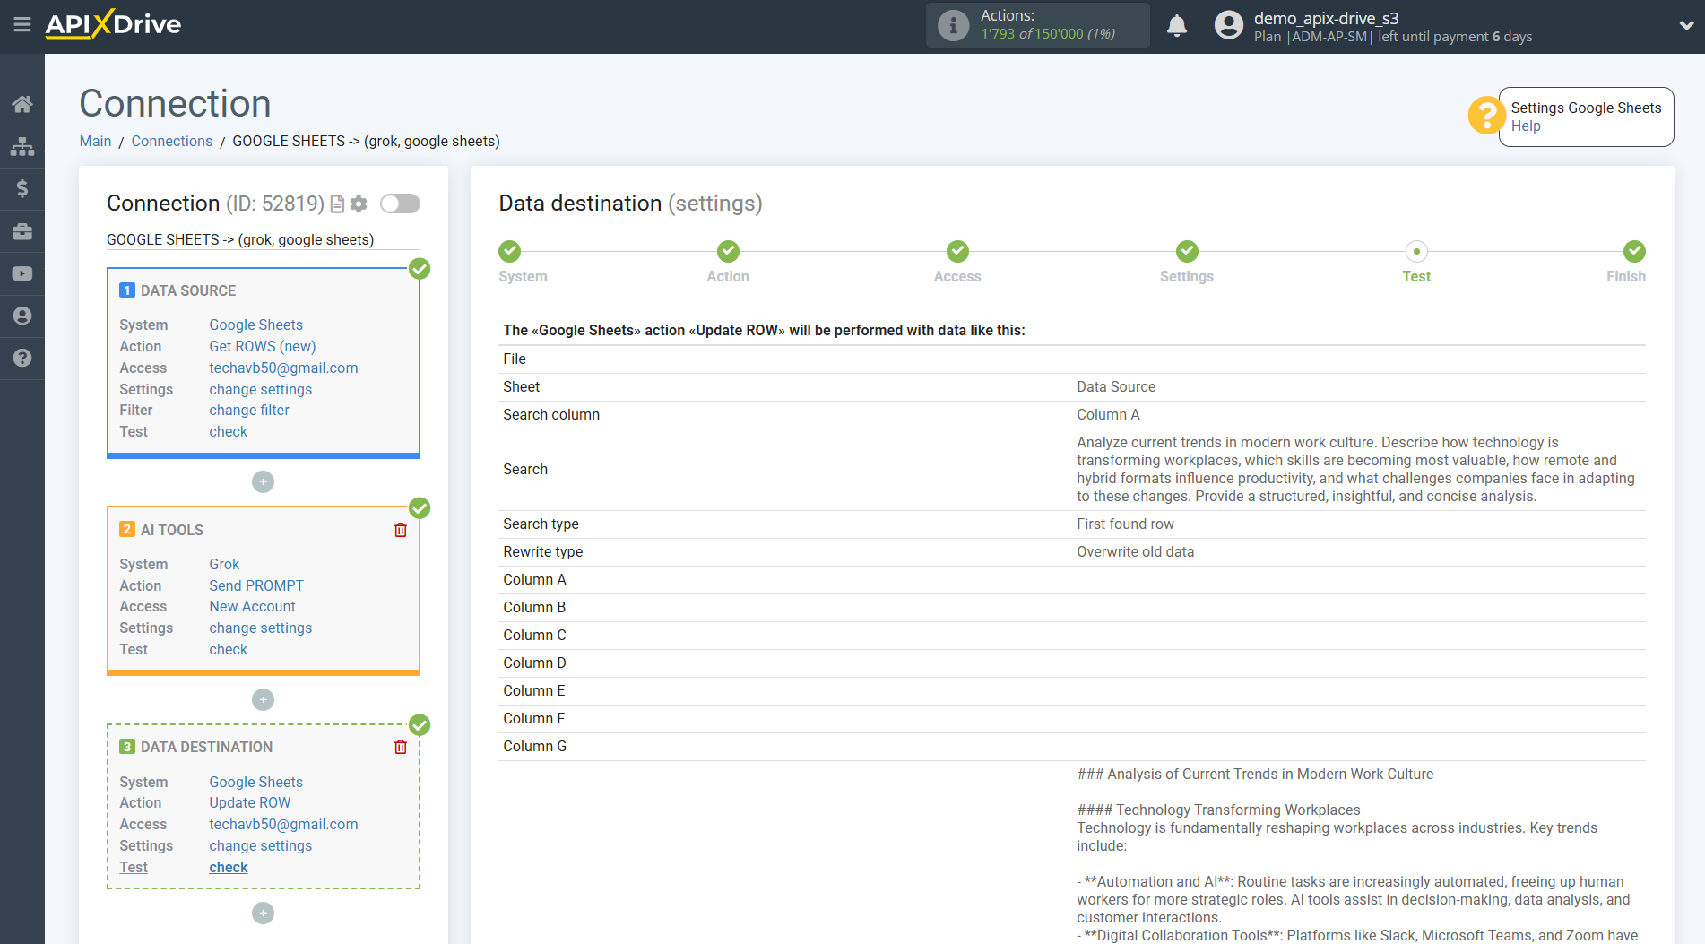The width and height of the screenshot is (1705, 944).
Task: Add a step below the Data Source block
Action: (263, 482)
